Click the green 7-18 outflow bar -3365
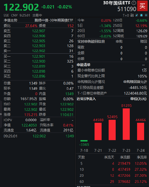 tap(84, 141)
